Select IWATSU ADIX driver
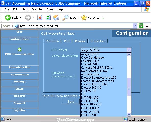This screenshot has width=151, height=122. click(104, 97)
